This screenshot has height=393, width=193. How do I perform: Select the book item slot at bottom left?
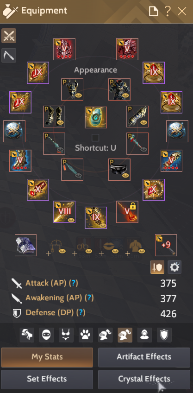(x=25, y=245)
